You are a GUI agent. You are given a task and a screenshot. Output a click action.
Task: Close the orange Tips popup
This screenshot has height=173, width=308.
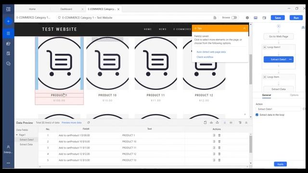click(x=244, y=28)
